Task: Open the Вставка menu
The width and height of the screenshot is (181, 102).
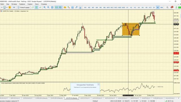Action: click(14, 4)
